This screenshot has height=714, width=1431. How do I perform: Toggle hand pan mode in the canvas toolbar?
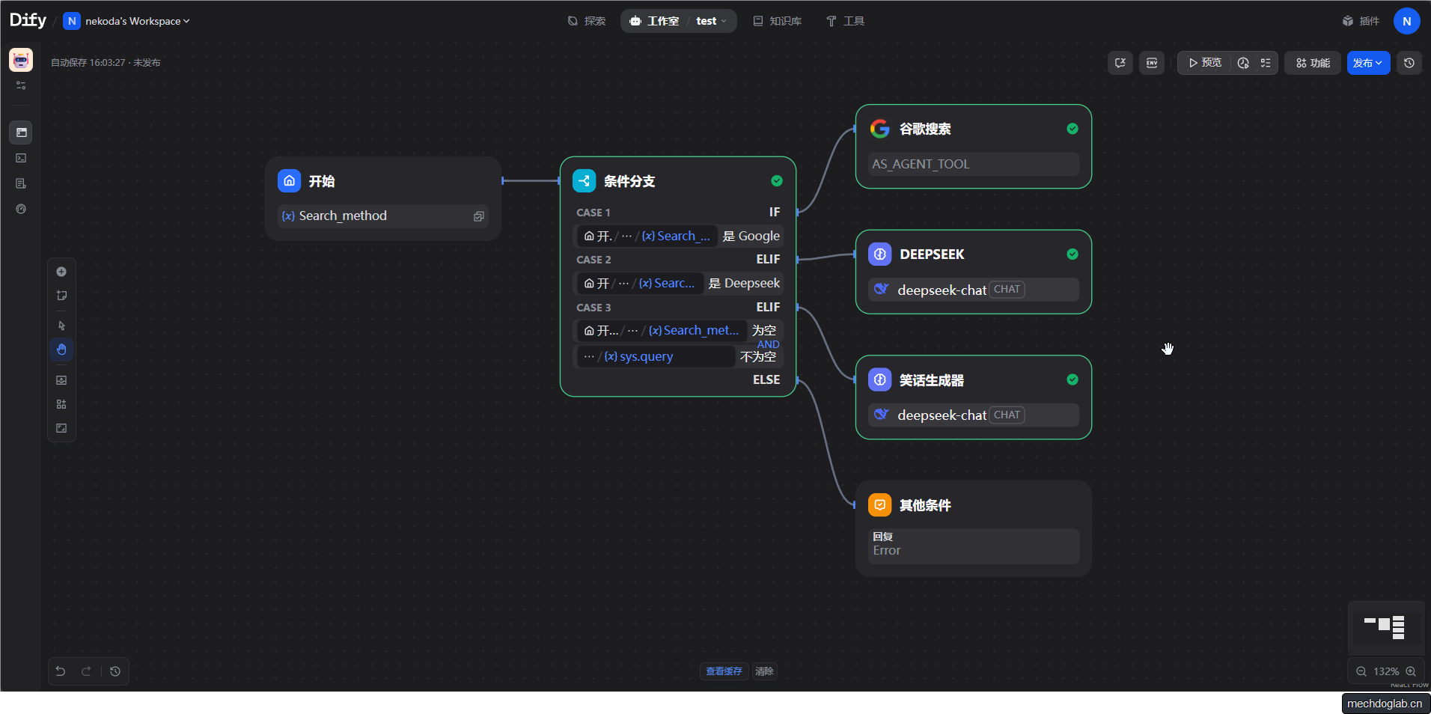coord(61,350)
